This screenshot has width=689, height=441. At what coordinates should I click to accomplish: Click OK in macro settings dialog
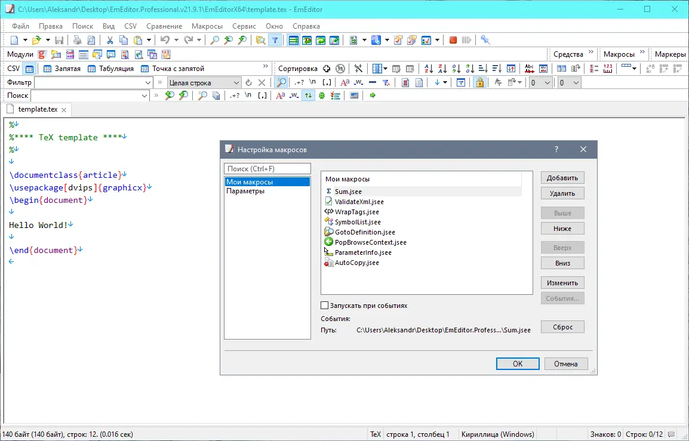tap(518, 363)
